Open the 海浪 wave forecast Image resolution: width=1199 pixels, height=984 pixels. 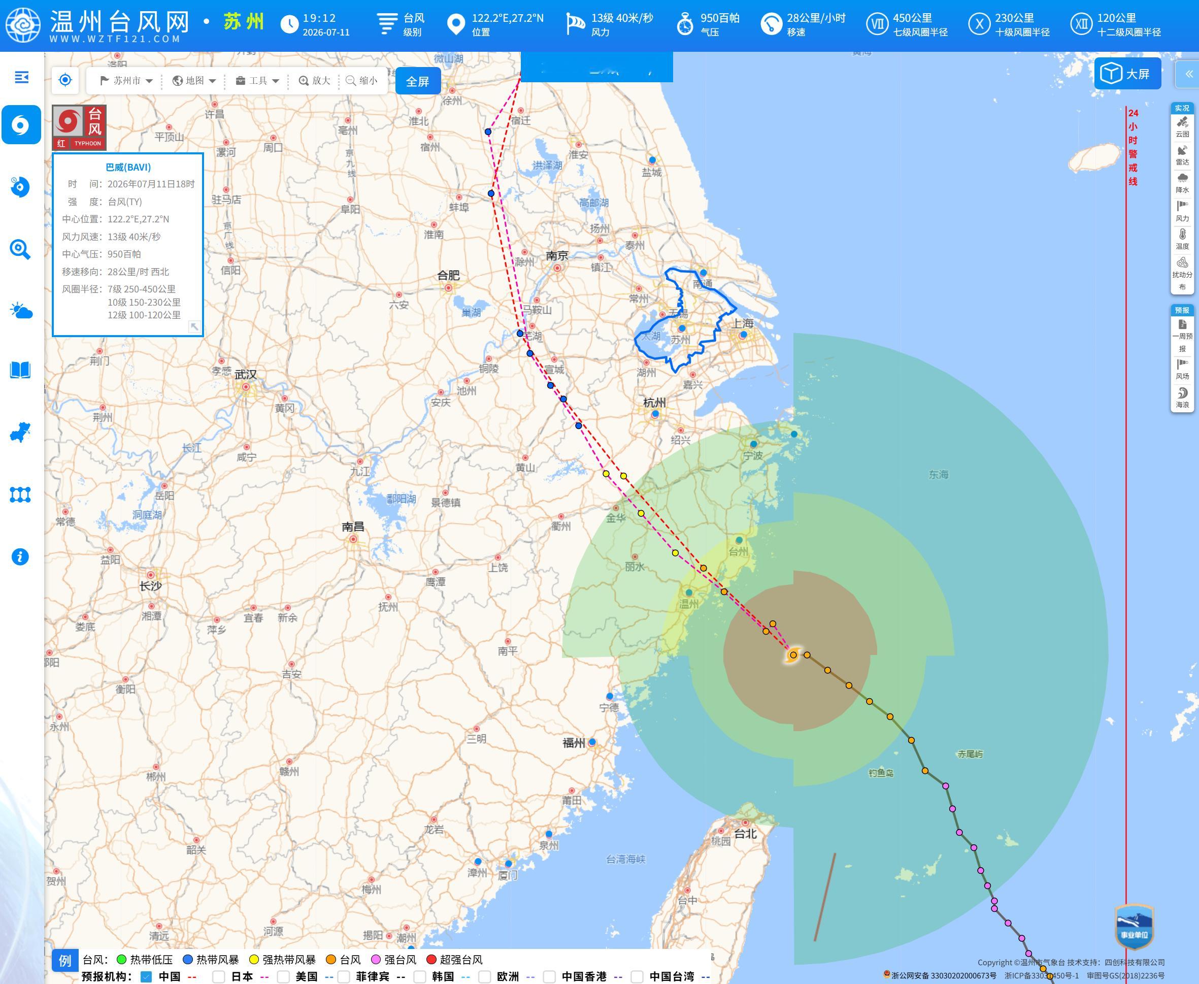pos(1182,398)
